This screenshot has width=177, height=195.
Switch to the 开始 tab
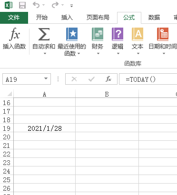pos(42,18)
